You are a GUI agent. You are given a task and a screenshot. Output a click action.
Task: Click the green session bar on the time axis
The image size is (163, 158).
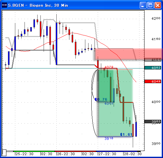pos(34,151)
